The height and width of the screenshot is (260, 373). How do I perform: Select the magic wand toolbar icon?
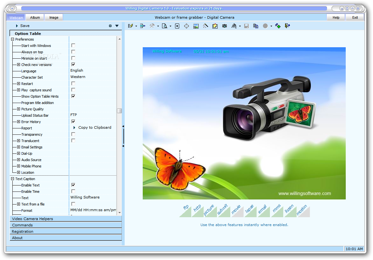click(x=206, y=26)
